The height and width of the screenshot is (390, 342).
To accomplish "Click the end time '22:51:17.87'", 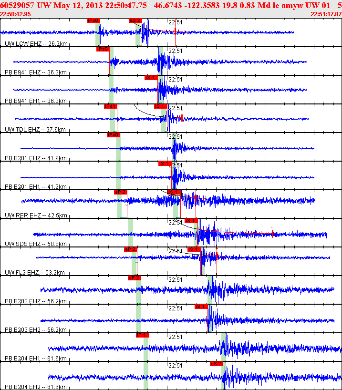I will tap(326, 14).
